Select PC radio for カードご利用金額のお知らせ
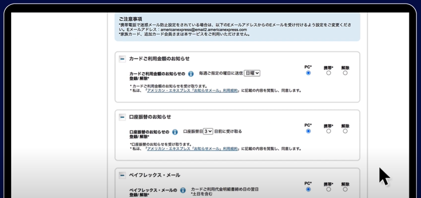 (308, 73)
